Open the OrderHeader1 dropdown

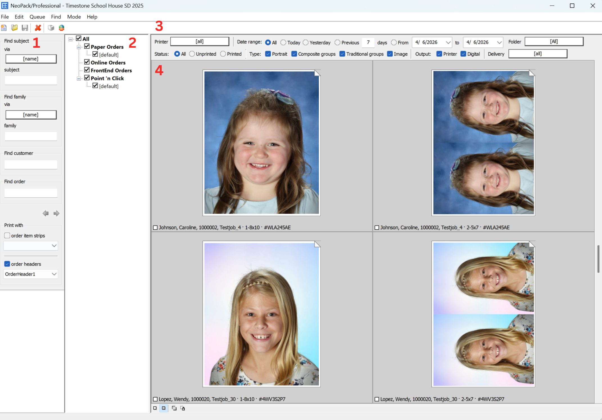[x=31, y=274]
